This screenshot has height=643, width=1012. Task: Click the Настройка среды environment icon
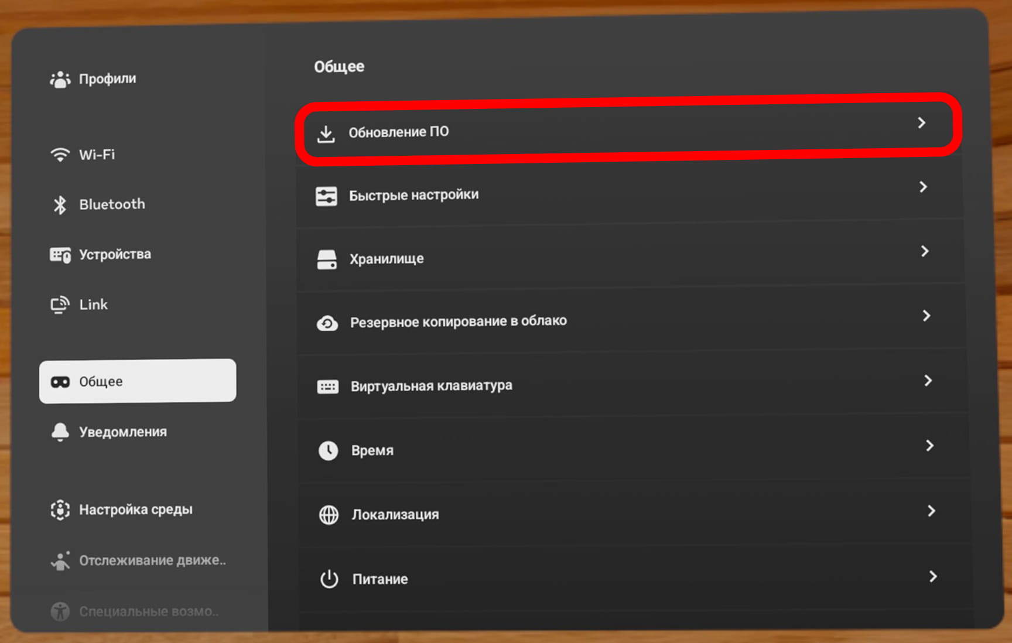[60, 509]
